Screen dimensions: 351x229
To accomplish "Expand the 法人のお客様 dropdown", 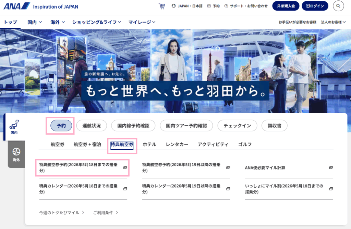I will [333, 22].
